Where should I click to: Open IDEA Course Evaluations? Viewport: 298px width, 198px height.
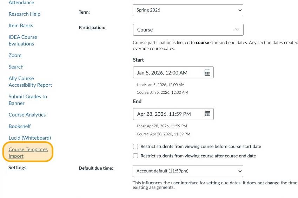point(23,40)
